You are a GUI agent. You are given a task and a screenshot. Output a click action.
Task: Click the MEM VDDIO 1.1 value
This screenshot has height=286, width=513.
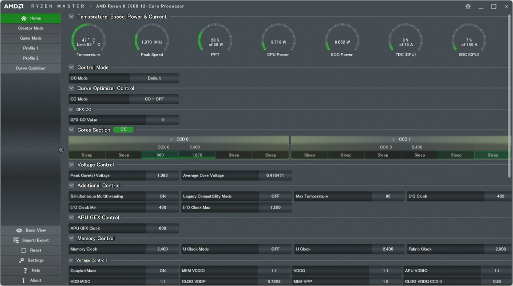click(274, 270)
